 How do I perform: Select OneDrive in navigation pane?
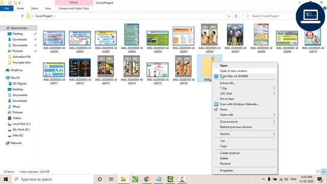click(x=16, y=71)
